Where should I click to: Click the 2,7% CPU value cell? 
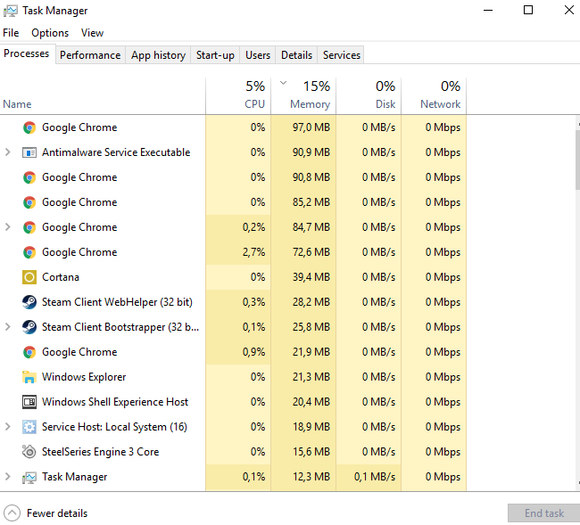(238, 252)
